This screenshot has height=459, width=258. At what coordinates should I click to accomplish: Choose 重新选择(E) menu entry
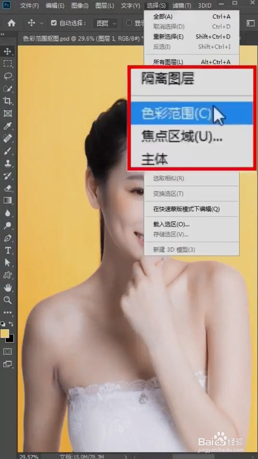click(192, 37)
